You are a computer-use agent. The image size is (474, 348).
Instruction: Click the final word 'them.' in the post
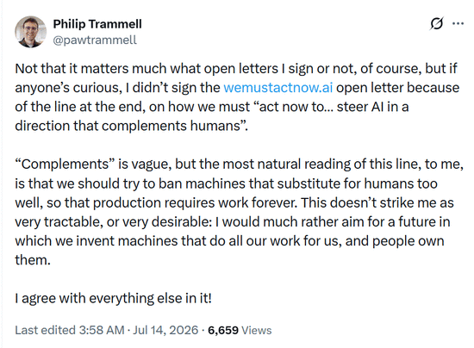click(x=33, y=260)
